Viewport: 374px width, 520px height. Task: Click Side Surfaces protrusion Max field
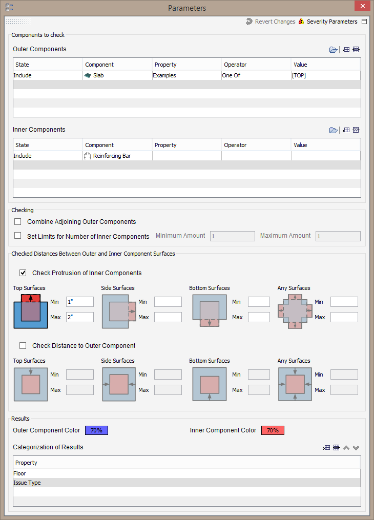[x=168, y=317]
